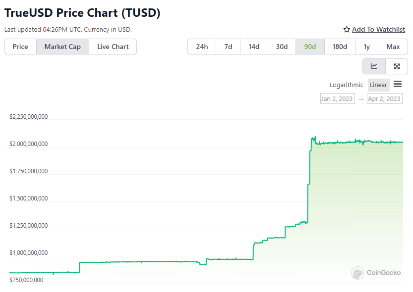Enable Logarithmic scale
Viewport: 413px width, 292px height.
[347, 85]
